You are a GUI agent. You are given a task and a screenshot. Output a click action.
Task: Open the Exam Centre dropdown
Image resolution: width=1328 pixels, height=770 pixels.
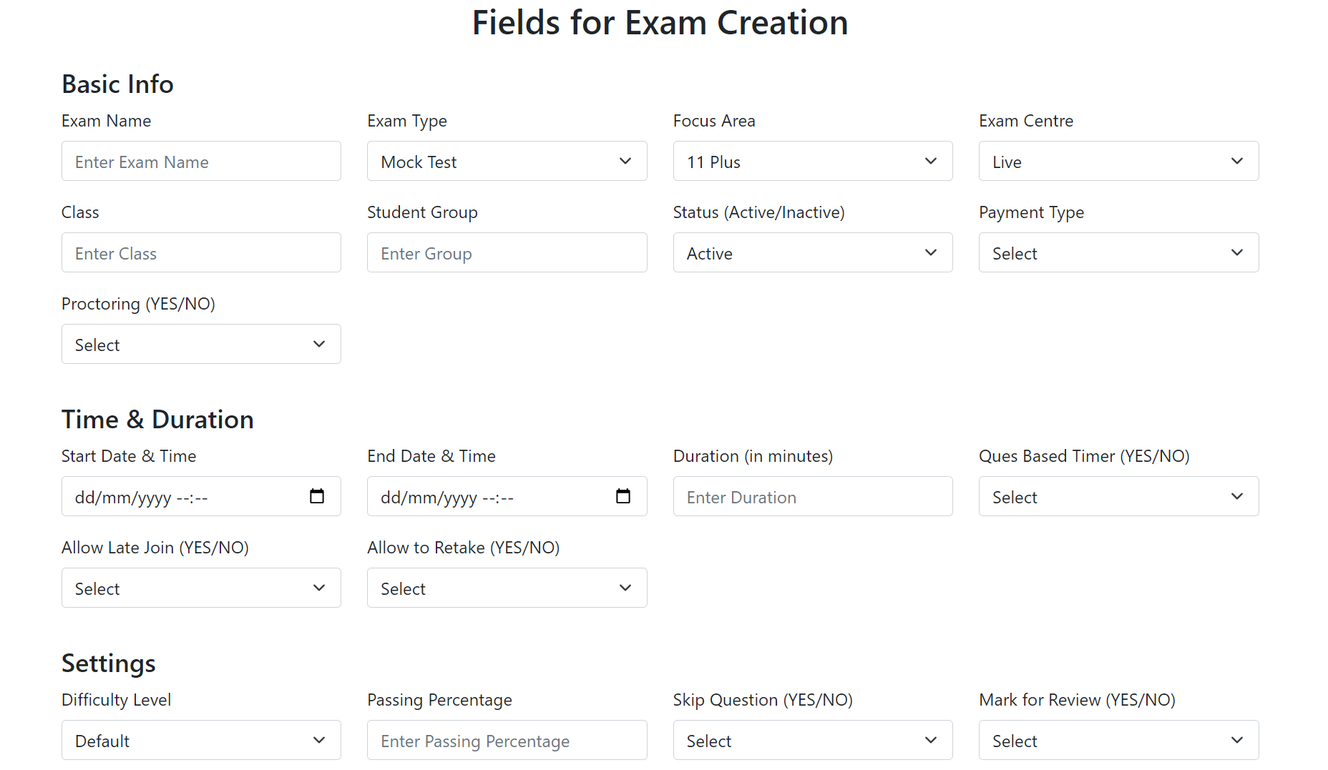pos(1118,161)
